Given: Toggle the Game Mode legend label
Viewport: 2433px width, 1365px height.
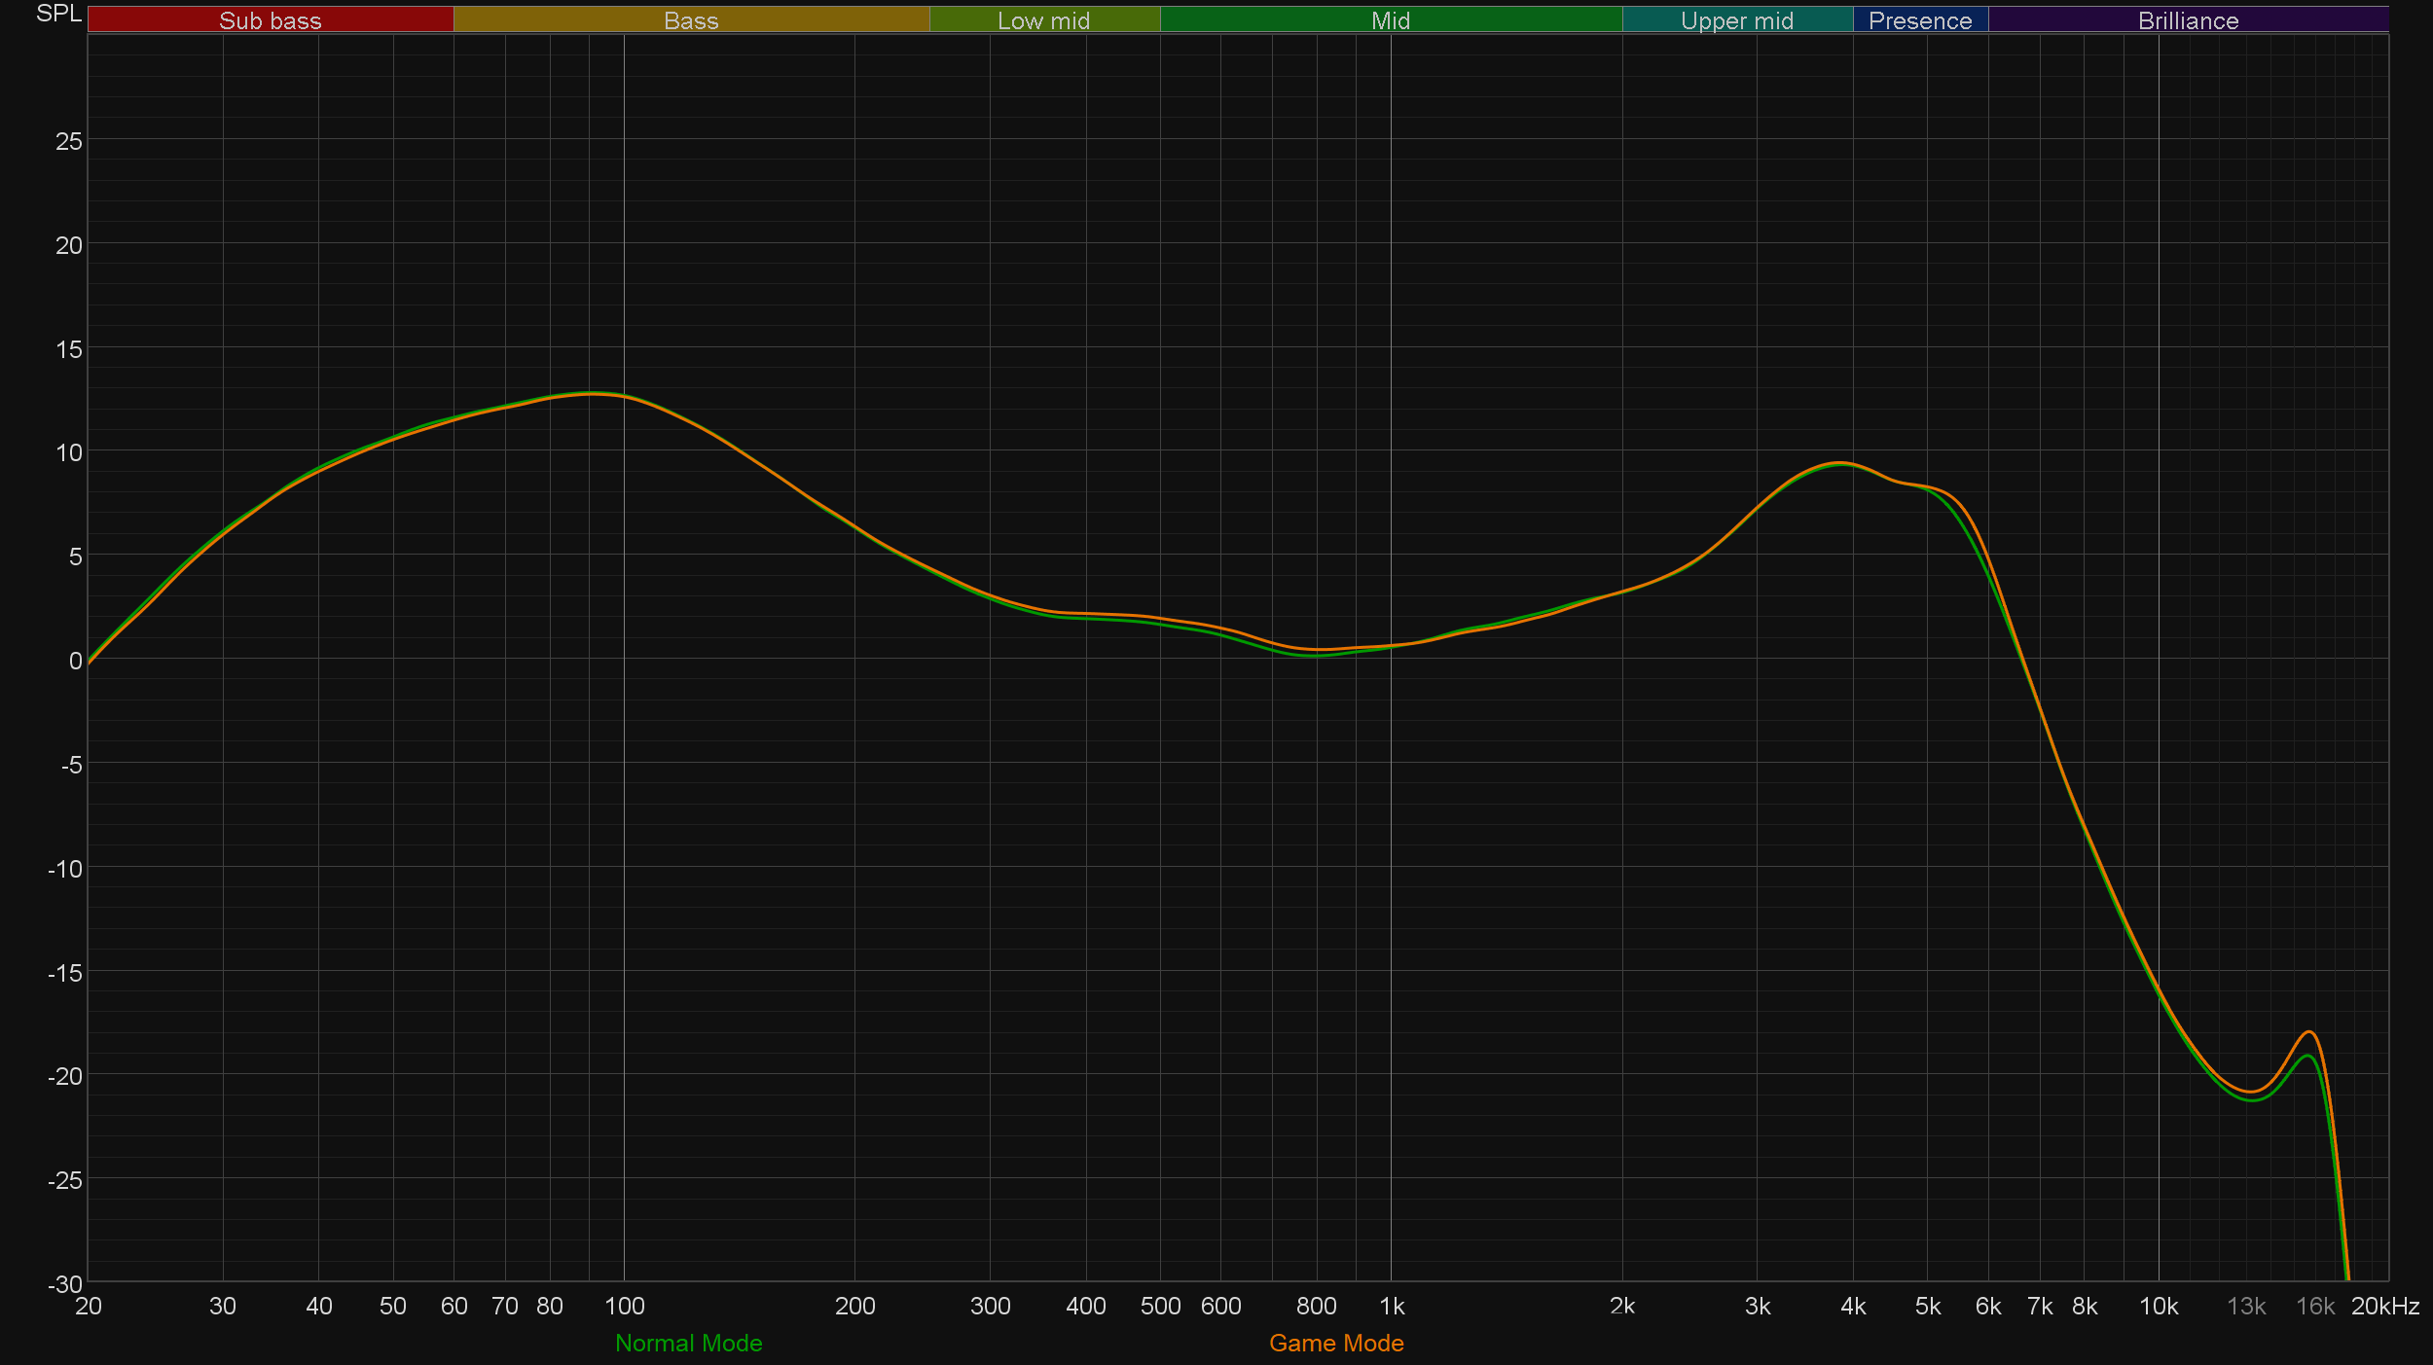Looking at the screenshot, I should tap(1336, 1343).
